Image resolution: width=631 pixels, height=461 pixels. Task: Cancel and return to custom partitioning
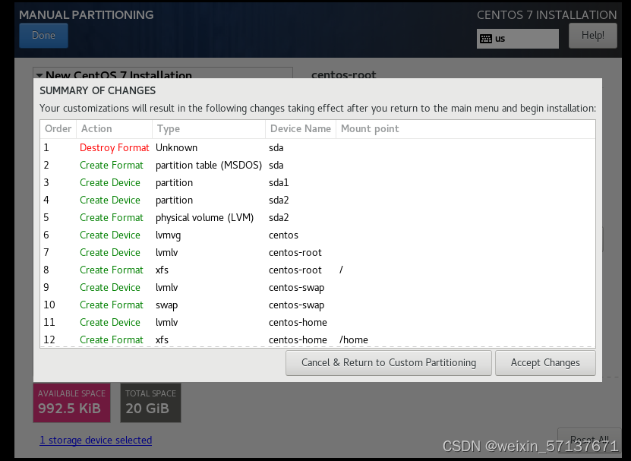coord(389,363)
